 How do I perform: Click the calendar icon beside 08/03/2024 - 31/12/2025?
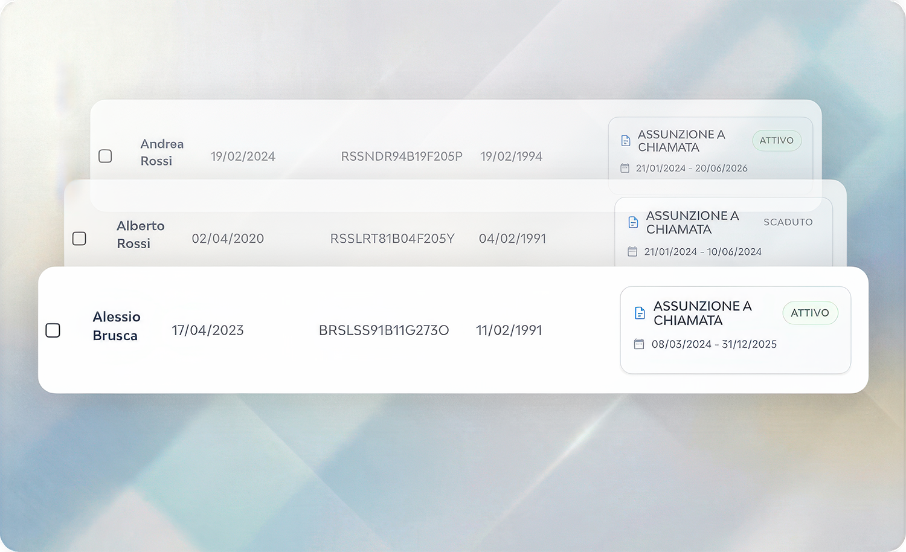click(x=639, y=344)
